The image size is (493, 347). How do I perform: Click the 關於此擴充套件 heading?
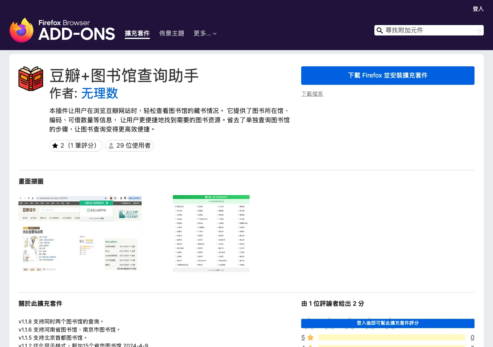(40, 304)
